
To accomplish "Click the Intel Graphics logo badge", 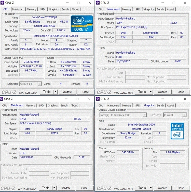I will click(177, 131).
